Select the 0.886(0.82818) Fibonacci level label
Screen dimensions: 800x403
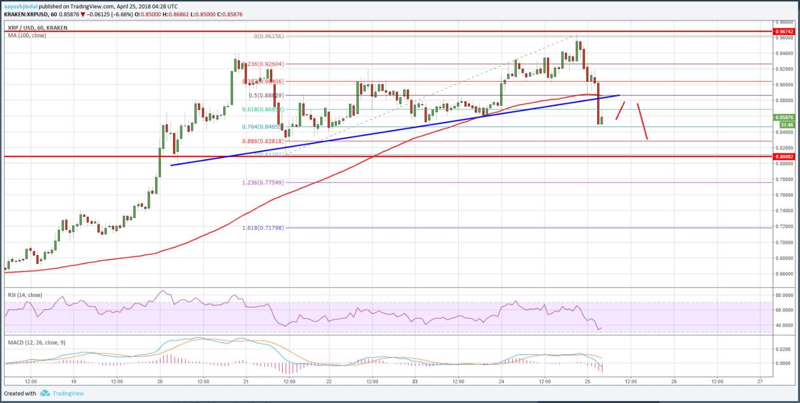(263, 141)
